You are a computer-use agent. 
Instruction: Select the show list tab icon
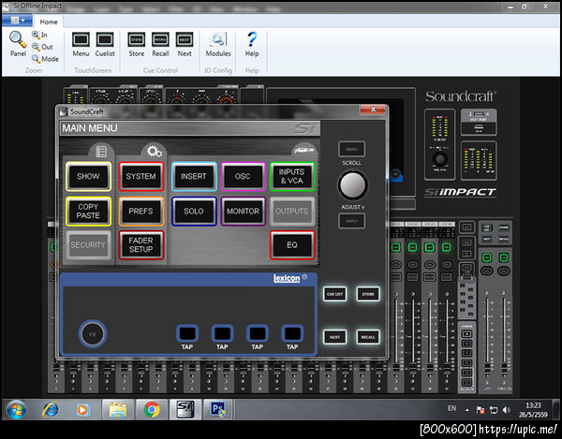101,152
